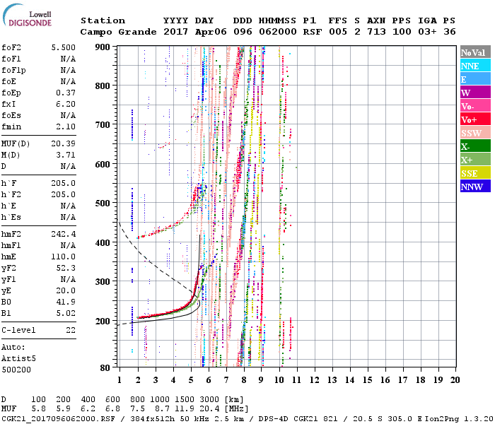Select the NoVal gray legend swatch
The image size is (495, 424).
tap(475, 52)
